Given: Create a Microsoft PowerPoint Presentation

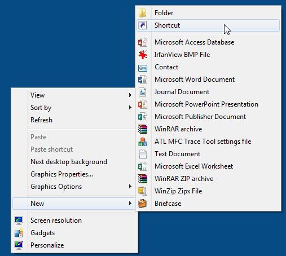Looking at the screenshot, I should [208, 104].
